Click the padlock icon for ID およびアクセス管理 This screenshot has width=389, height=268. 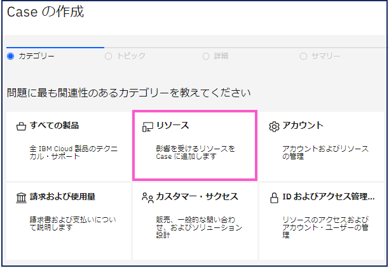pos(274,197)
